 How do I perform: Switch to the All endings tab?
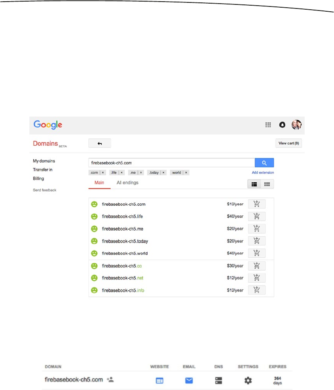click(x=127, y=183)
